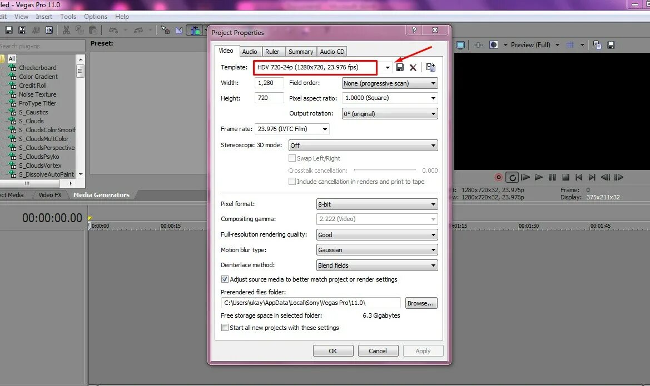This screenshot has height=386, width=650.
Task: Click the Save As icon in the main toolbar
Action: click(x=22, y=30)
